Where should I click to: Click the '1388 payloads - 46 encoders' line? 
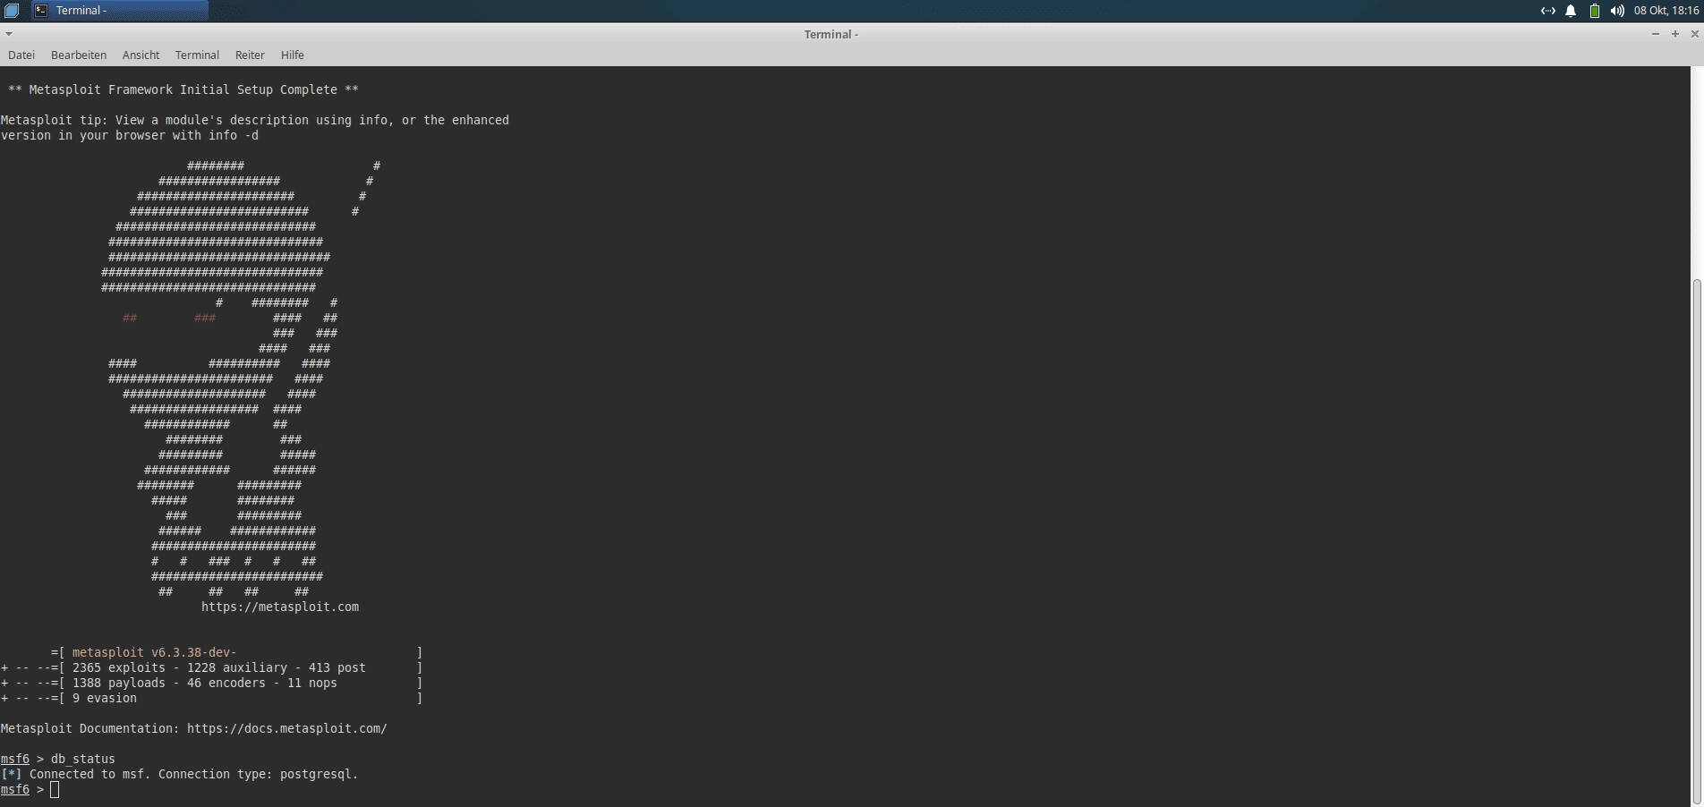coord(212,684)
